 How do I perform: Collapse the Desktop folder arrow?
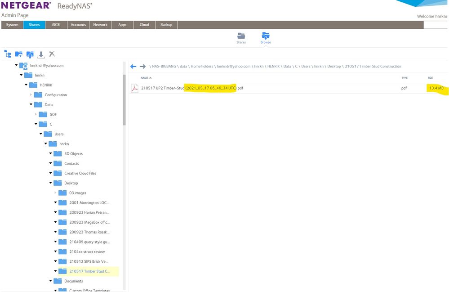(51, 183)
